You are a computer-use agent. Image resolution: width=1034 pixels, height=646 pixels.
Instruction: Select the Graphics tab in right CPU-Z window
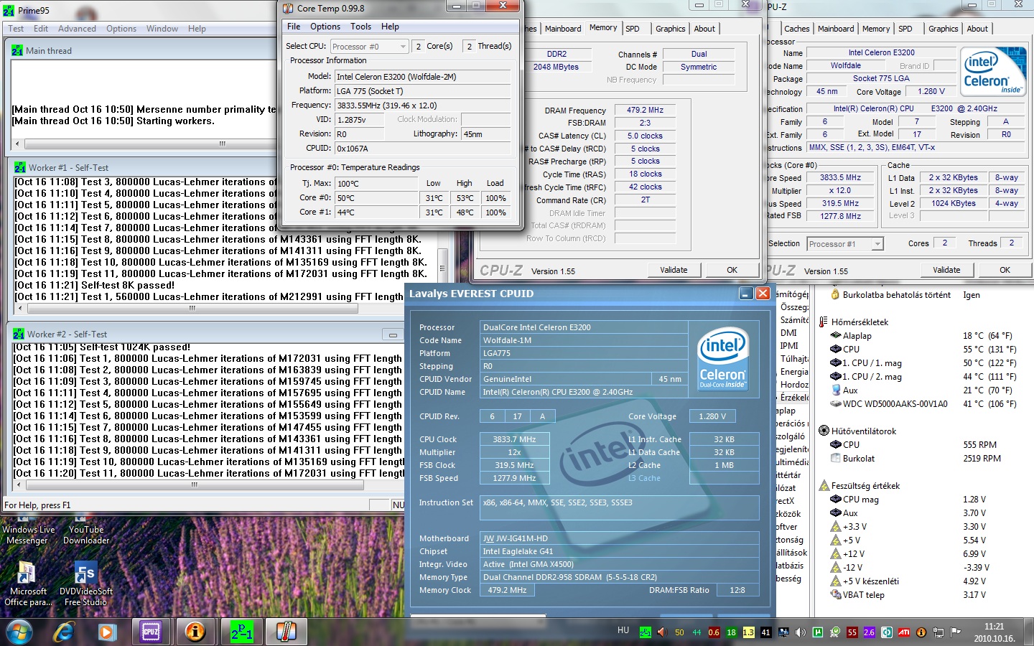[x=943, y=29]
